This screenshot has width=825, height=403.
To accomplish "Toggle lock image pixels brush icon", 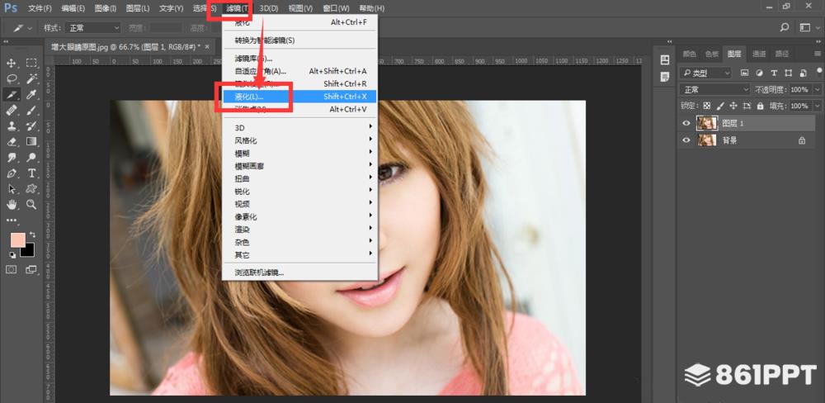I will (720, 106).
